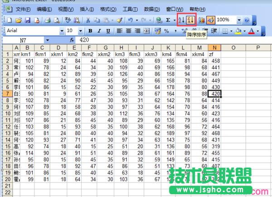Click the Sort Descending toolbar icon

click(x=190, y=20)
